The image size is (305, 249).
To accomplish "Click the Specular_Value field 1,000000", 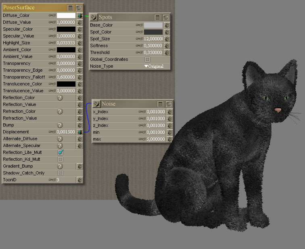I will tap(66, 36).
